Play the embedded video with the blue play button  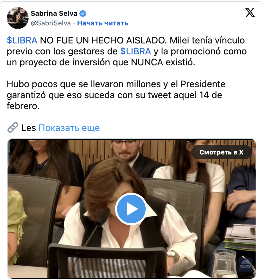pos(131,209)
